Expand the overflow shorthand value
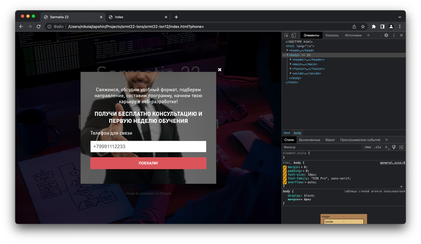Viewport: 421px width, 244px height. [306, 182]
